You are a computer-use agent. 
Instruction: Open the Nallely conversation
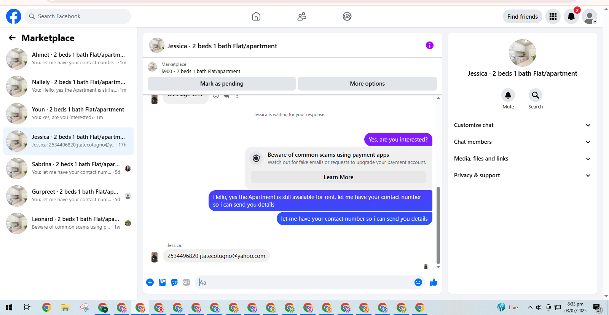pos(69,86)
